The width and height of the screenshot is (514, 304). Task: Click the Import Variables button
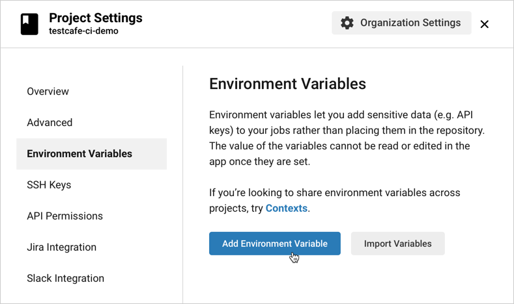pyautogui.click(x=397, y=244)
